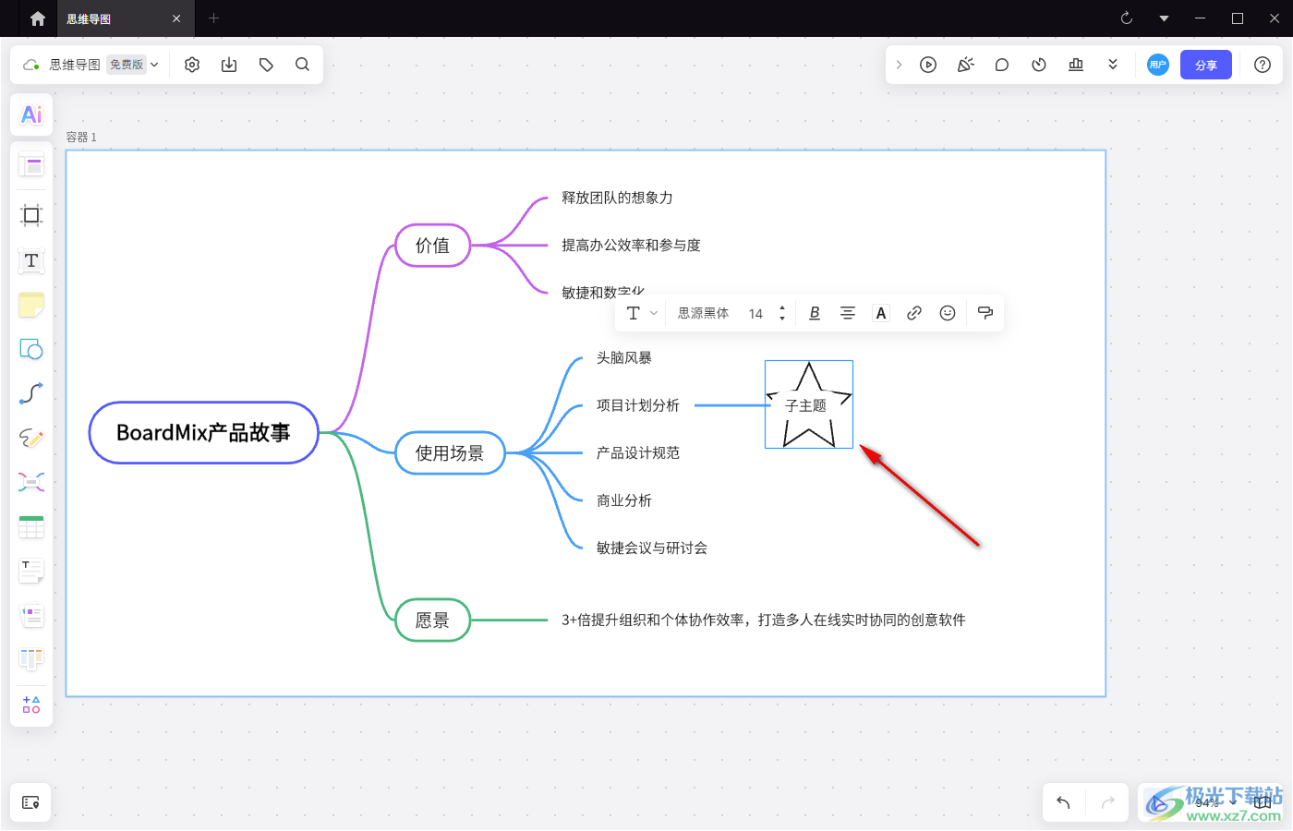The height and width of the screenshot is (831, 1293).
Task: Select the Sticky note tool
Action: [x=31, y=305]
